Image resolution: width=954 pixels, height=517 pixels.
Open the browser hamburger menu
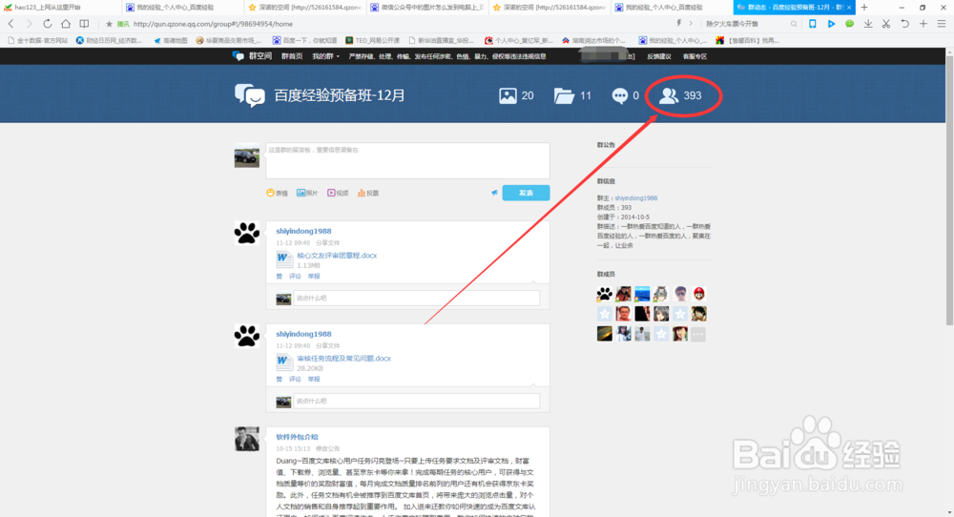pos(942,24)
